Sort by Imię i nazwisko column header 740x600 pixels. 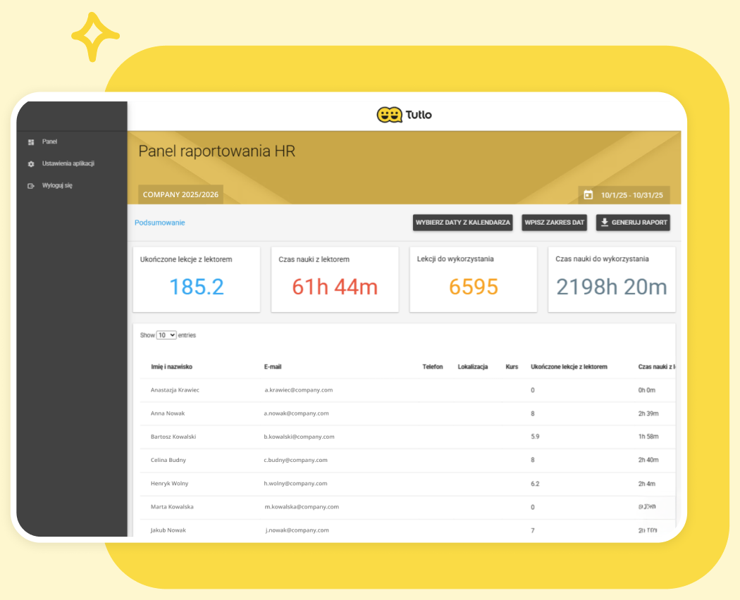click(171, 367)
